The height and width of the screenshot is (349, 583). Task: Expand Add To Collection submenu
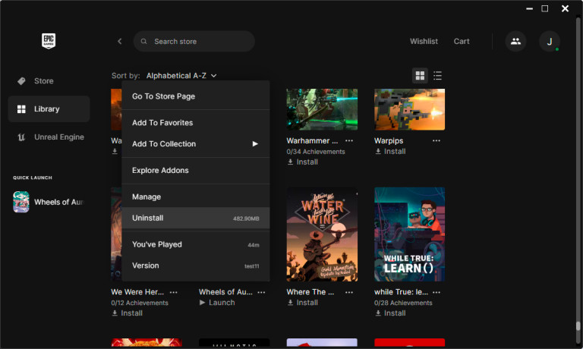(x=195, y=143)
